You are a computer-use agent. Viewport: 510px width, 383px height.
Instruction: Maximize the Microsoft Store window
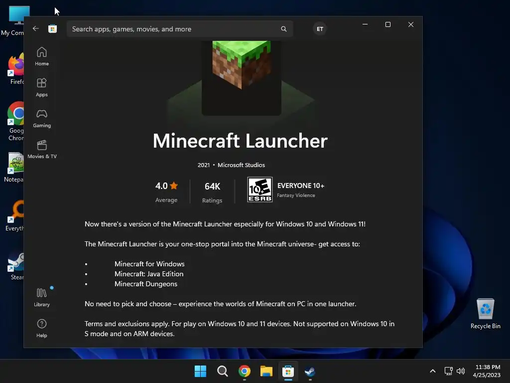(387, 24)
